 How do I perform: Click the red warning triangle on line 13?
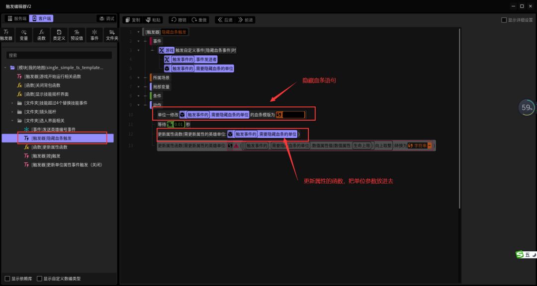click(x=236, y=146)
